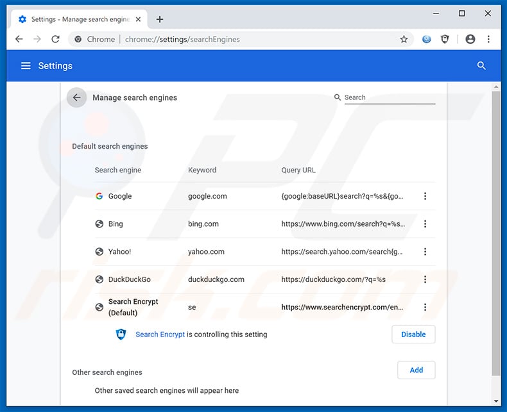Open more actions for Bing
The height and width of the screenshot is (412, 507).
[425, 224]
